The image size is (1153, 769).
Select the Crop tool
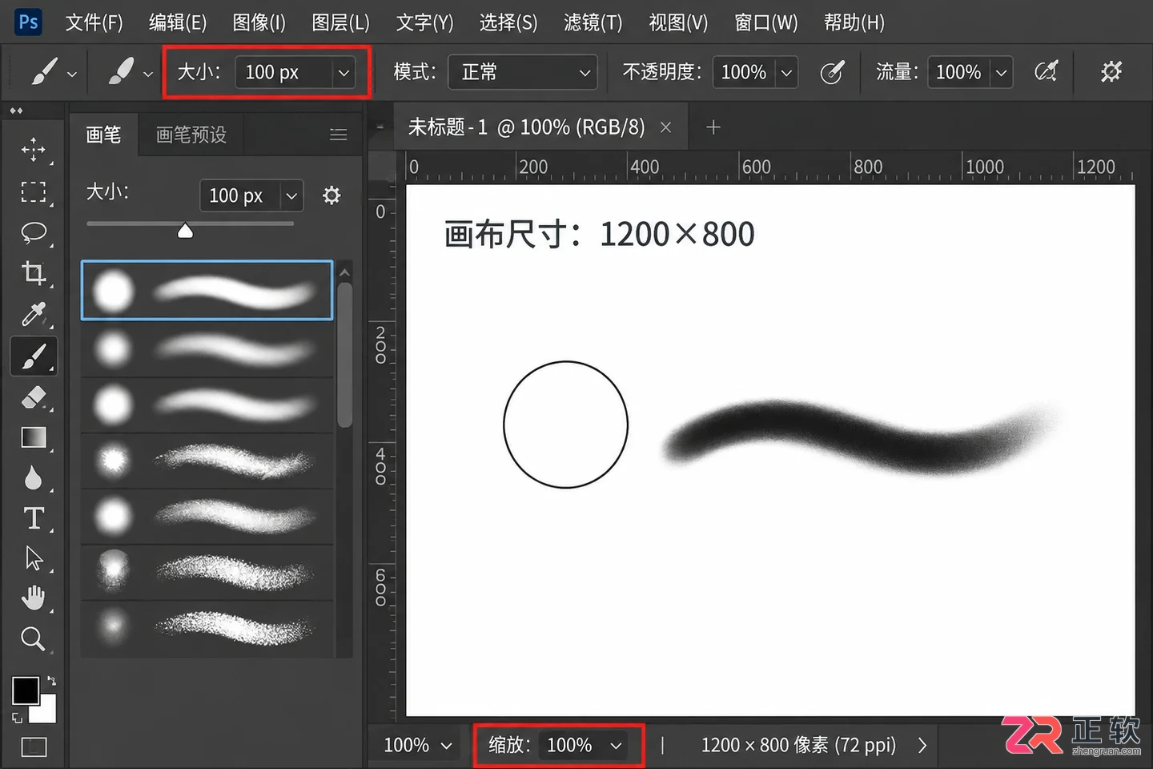pyautogui.click(x=34, y=273)
